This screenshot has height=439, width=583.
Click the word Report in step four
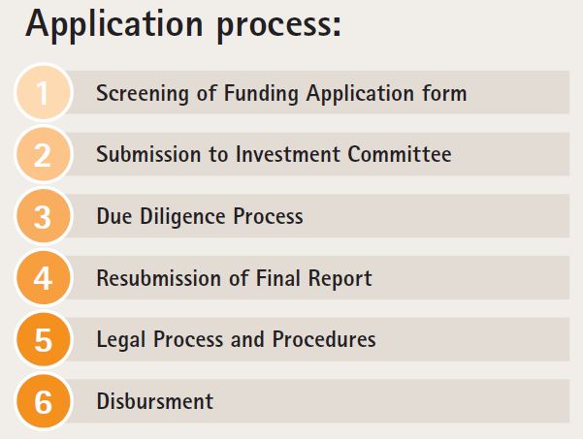pos(340,279)
